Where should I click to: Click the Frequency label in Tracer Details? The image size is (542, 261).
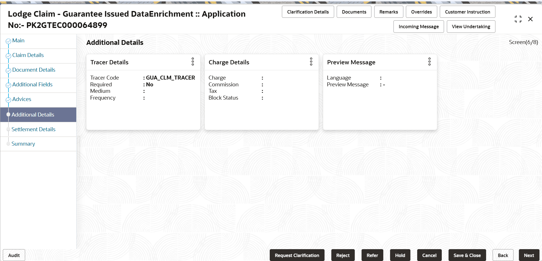[x=103, y=98]
